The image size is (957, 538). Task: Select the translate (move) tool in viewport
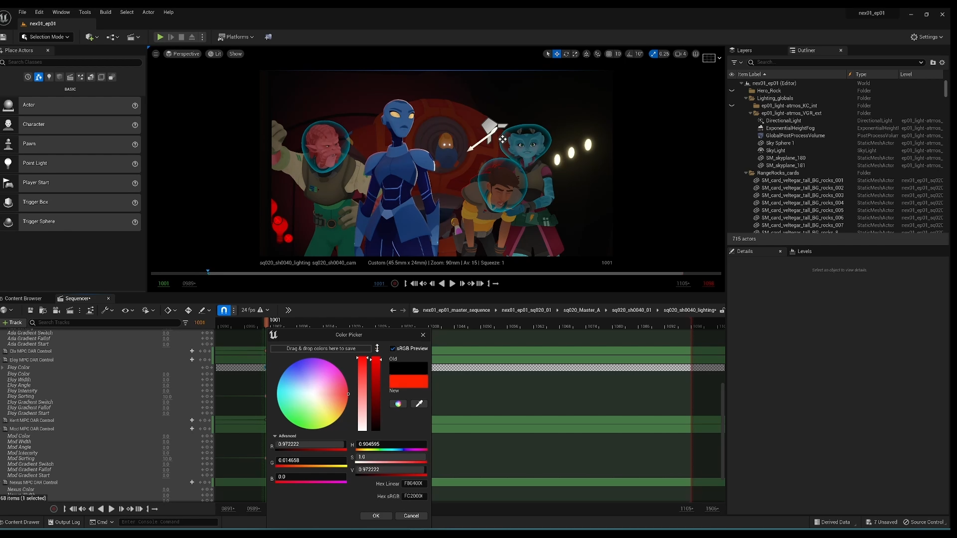click(557, 54)
